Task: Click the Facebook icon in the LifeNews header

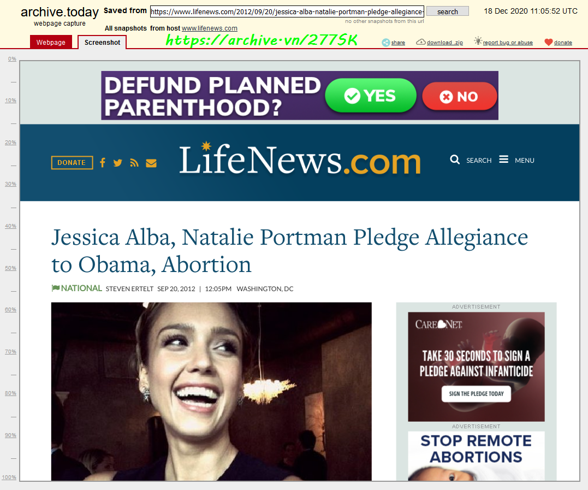Action: [x=103, y=162]
